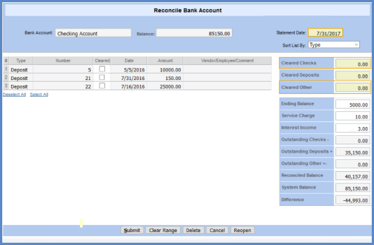Click the Outstanding Deposits value 35,150.00
Viewport: 374px width, 245px height.
[x=353, y=152]
